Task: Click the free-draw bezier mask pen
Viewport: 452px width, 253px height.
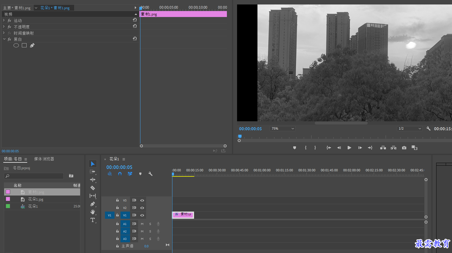Action: pyautogui.click(x=32, y=45)
